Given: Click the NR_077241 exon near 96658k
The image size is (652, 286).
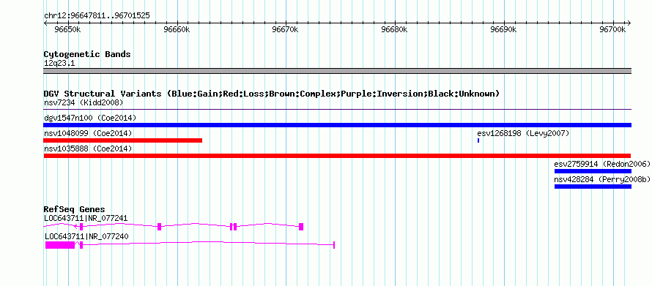Looking at the screenshot, I should point(159,227).
